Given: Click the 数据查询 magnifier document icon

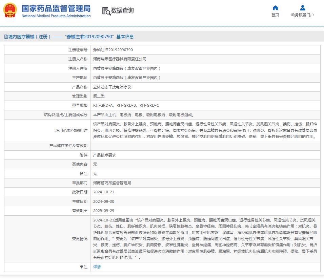Looking at the screenshot, I should pyautogui.click(x=106, y=11).
